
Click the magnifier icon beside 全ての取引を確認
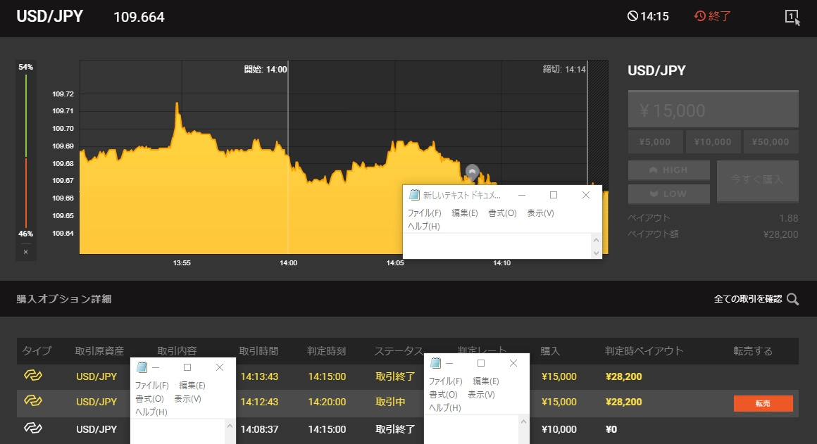point(793,299)
